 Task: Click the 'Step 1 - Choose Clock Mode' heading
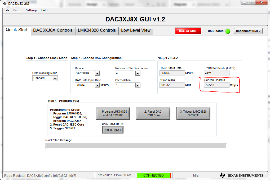pos(47,58)
